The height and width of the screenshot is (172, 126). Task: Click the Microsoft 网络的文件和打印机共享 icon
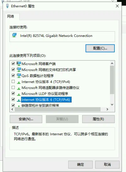point(19,69)
